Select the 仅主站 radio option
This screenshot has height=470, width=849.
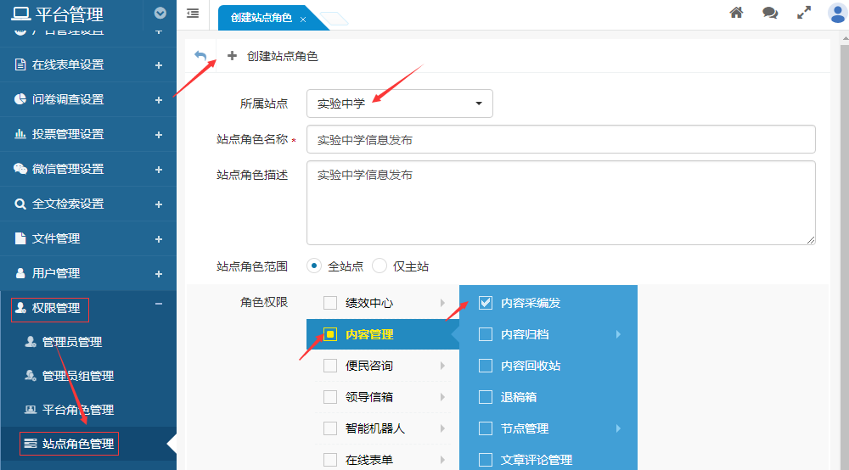[x=380, y=266]
